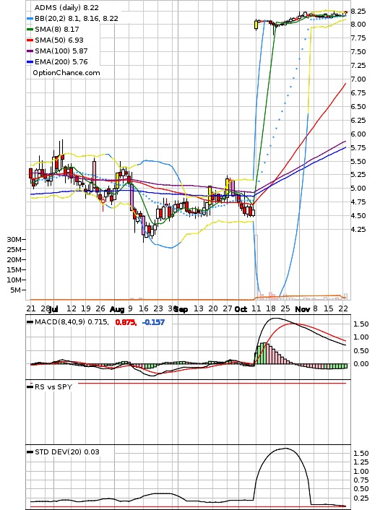Click the EMA(200) blue legend swatch

(x=30, y=62)
